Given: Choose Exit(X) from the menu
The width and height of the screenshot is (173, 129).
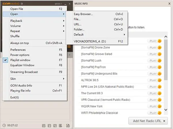Looking at the screenshot, I should tap(35, 97).
